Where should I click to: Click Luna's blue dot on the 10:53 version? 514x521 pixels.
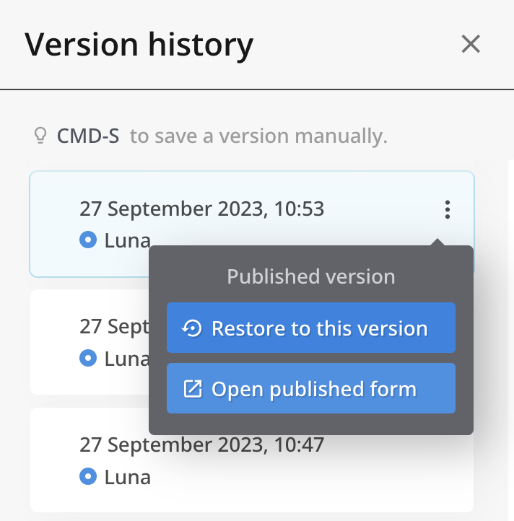88,240
